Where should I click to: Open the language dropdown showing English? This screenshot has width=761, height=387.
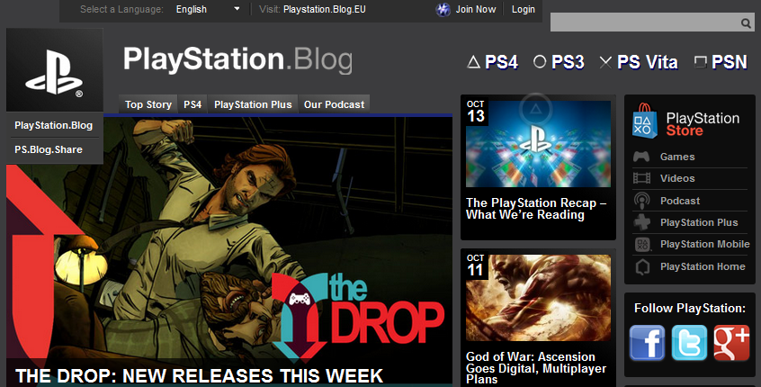click(x=208, y=9)
